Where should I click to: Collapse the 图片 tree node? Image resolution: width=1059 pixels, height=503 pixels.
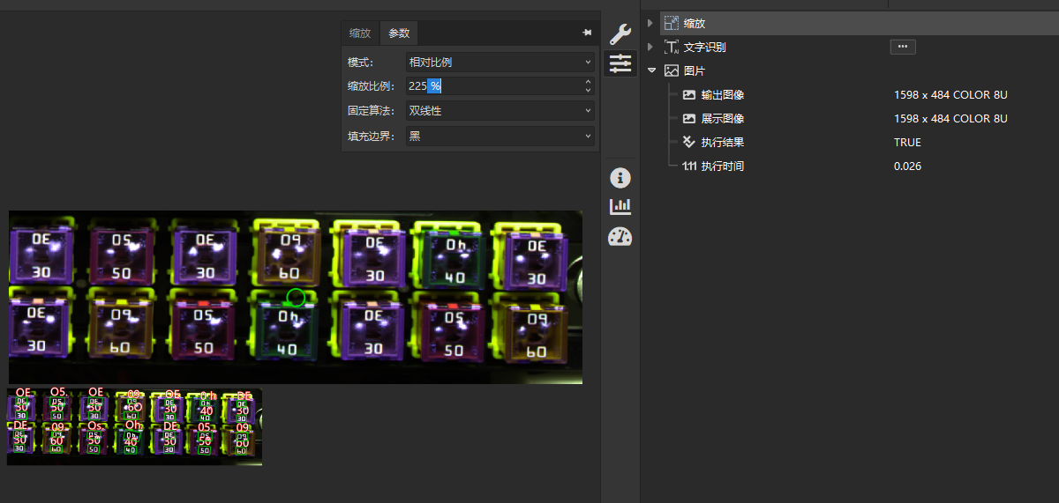tap(651, 70)
